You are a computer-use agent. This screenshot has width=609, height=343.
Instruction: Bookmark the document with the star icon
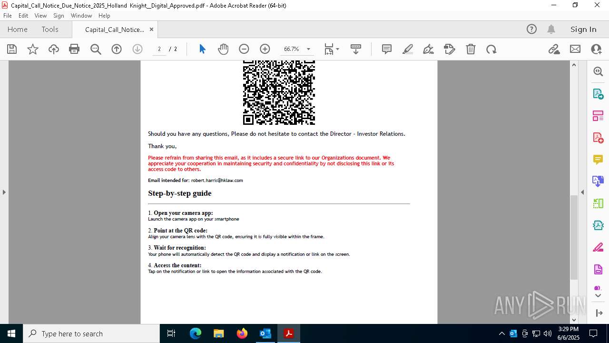(x=33, y=49)
